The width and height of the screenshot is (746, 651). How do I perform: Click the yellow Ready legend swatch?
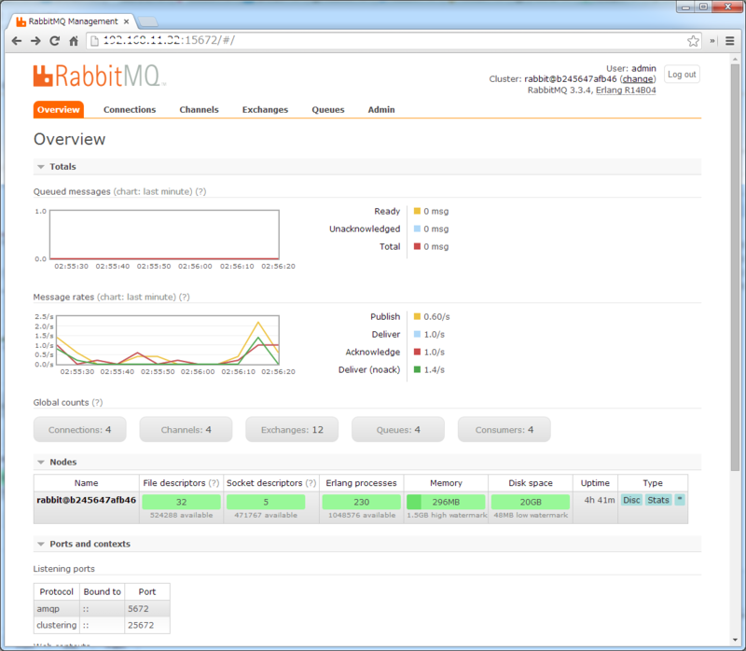(417, 212)
